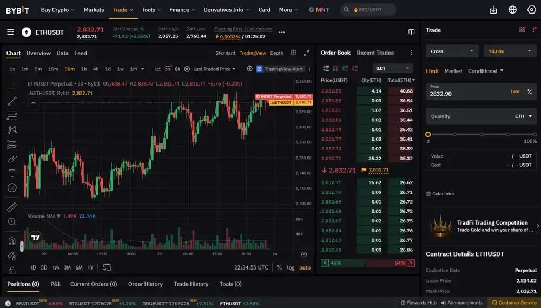
Task: Select the Text annotation tool
Action: click(x=12, y=173)
